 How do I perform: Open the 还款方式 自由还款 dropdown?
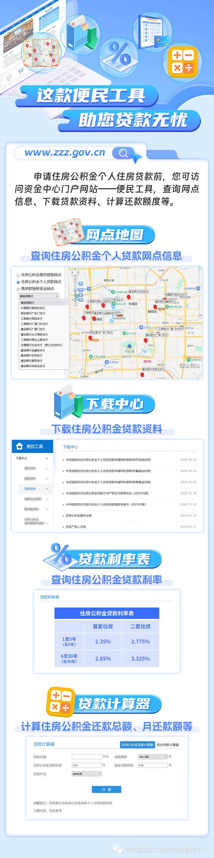pos(86,774)
